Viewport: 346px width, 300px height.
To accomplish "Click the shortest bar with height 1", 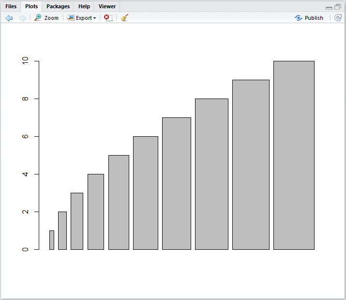I will (x=52, y=240).
